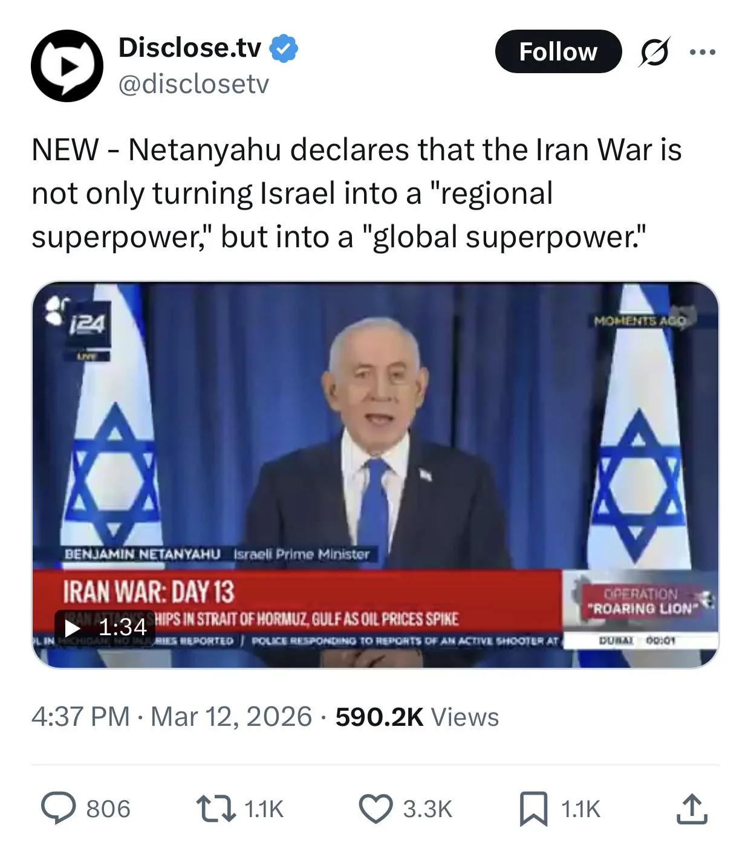Show the 806 replies count
Viewport: 751px width, 851px height.
click(x=108, y=809)
